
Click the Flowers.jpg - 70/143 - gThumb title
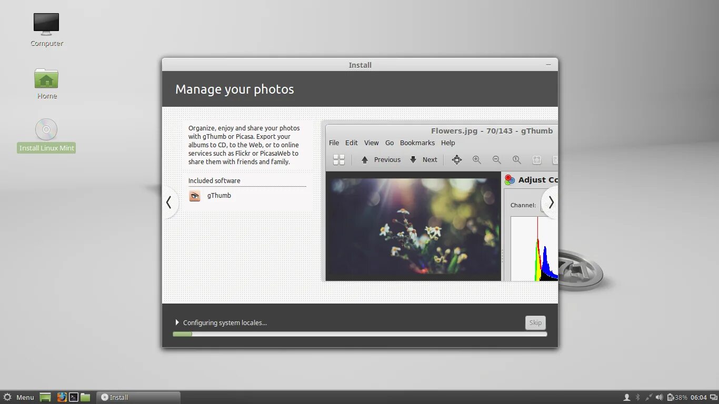[492, 131]
